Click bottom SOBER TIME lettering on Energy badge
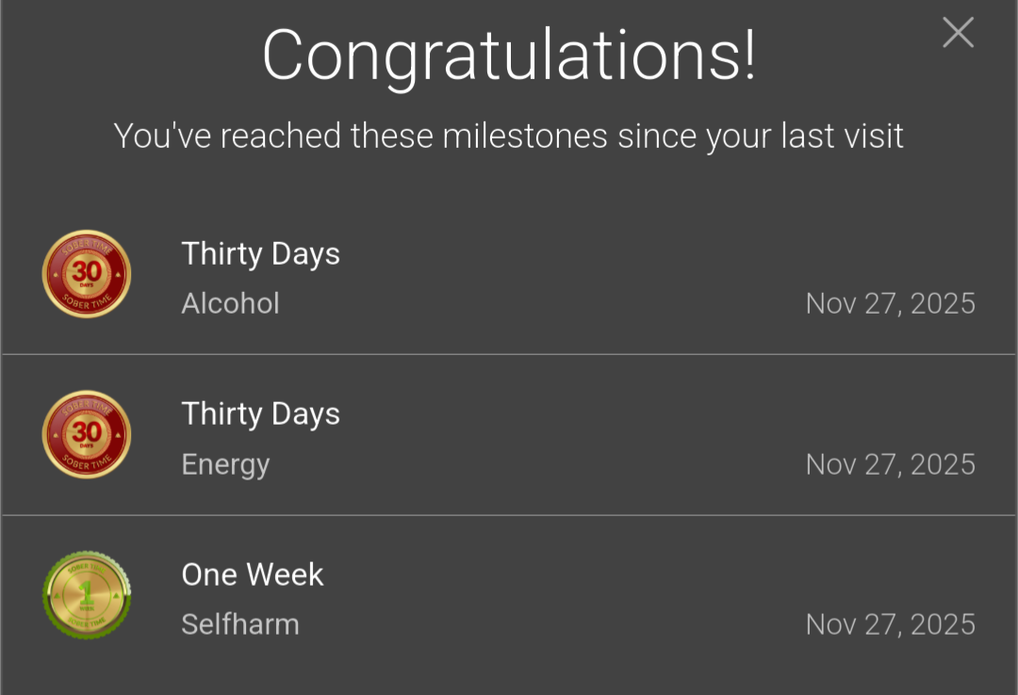 pos(87,462)
